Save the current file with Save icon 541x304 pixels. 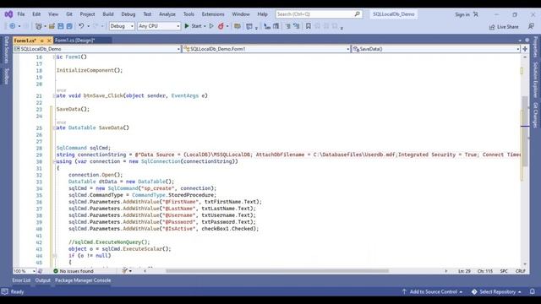[61, 26]
